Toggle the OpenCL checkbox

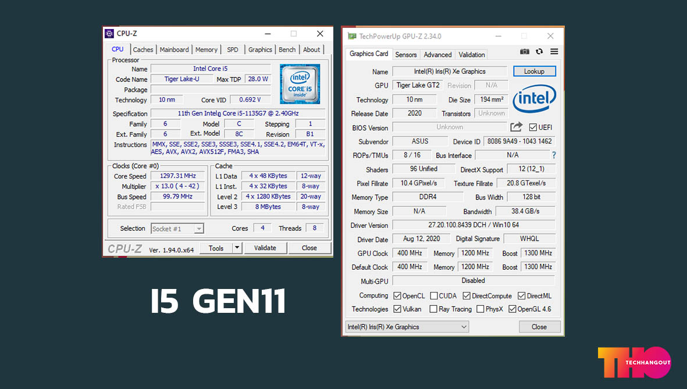point(397,296)
